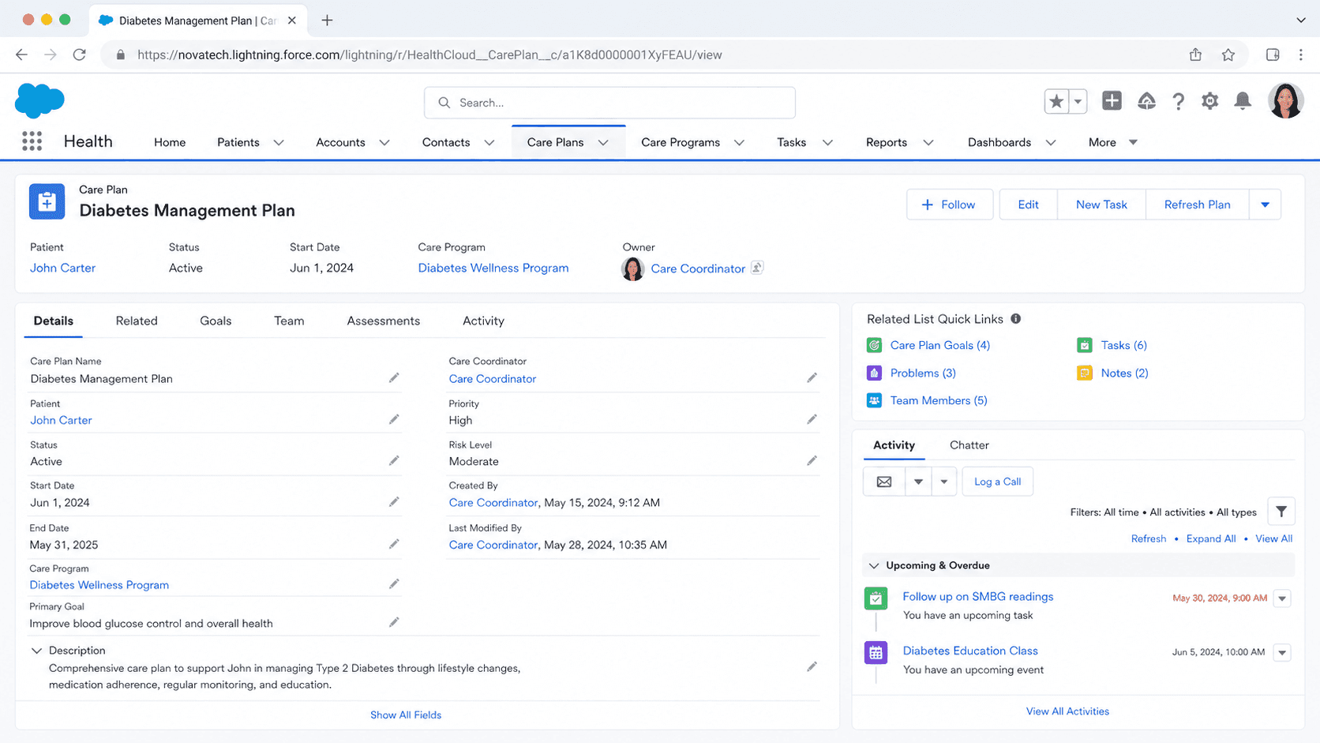Edit Priority field with pencil icon
The height and width of the screenshot is (743, 1320).
click(812, 419)
